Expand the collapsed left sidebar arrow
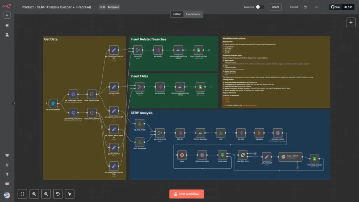359x202 pixels. 14,103
